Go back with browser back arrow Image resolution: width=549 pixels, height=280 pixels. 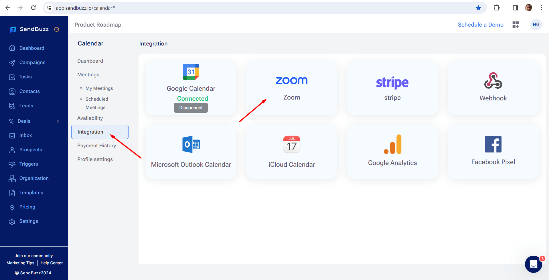8,8
